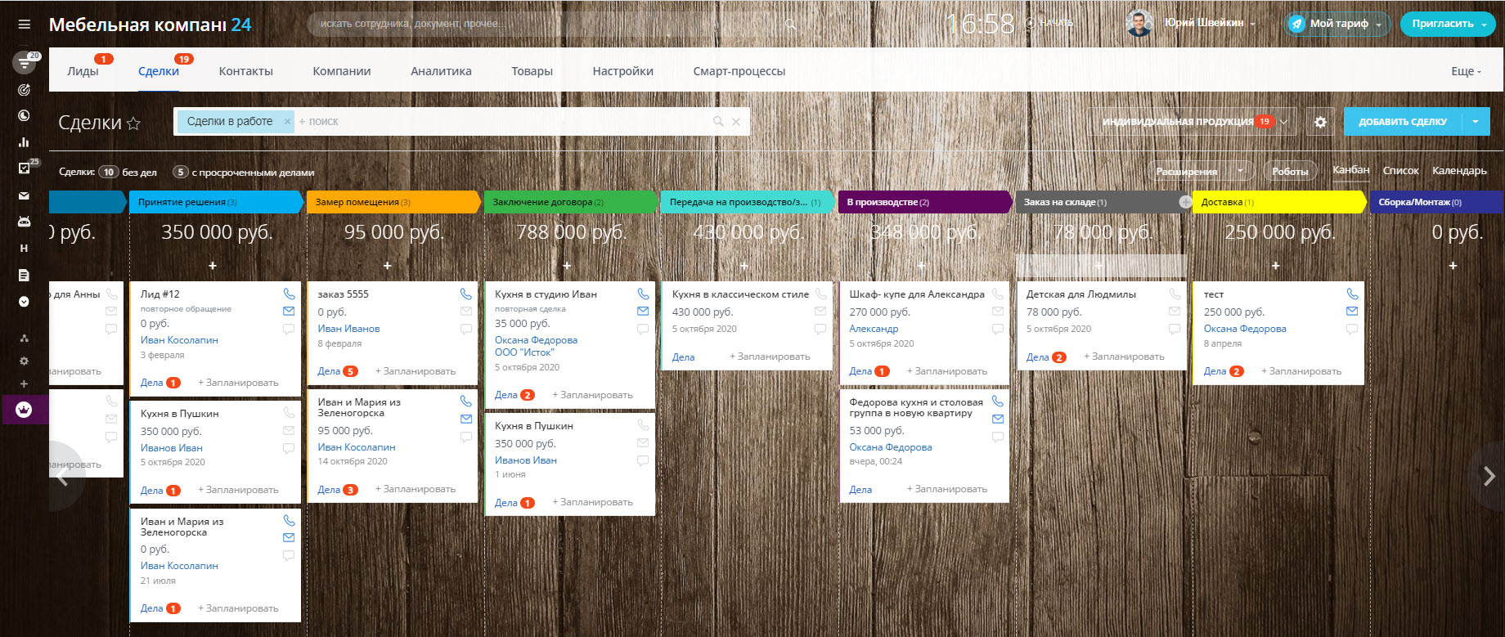Show next kanban columns with right arrow
This screenshot has height=637, width=1505.
click(x=1489, y=476)
